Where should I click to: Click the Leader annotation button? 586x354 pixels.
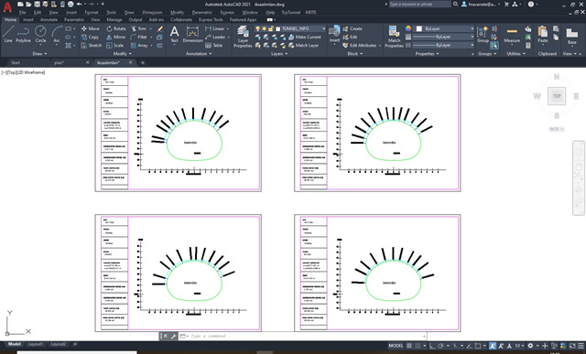[x=215, y=37]
